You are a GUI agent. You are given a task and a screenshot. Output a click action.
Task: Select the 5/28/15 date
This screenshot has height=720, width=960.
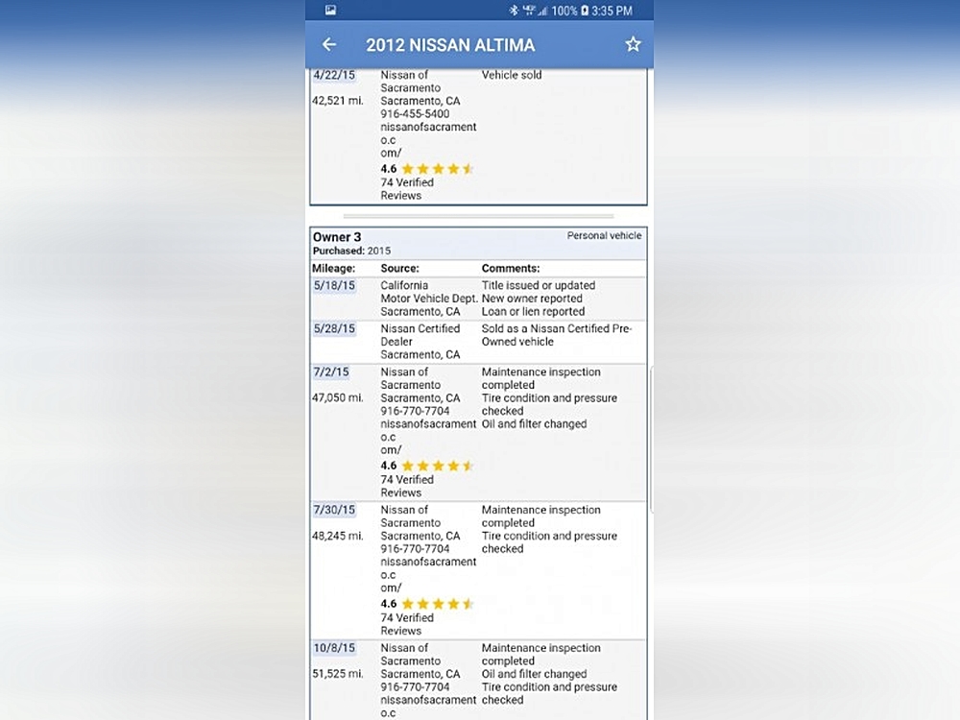pos(334,328)
